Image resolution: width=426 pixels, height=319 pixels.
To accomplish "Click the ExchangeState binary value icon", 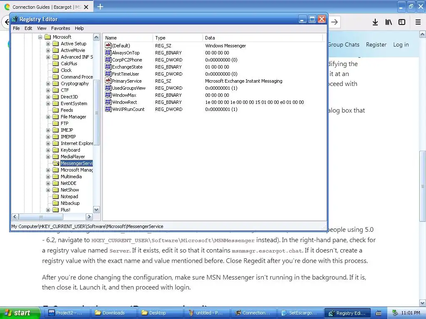I will click(108, 67).
